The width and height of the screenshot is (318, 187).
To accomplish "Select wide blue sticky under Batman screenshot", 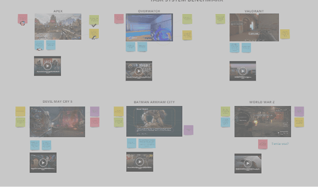I will click(x=147, y=143).
